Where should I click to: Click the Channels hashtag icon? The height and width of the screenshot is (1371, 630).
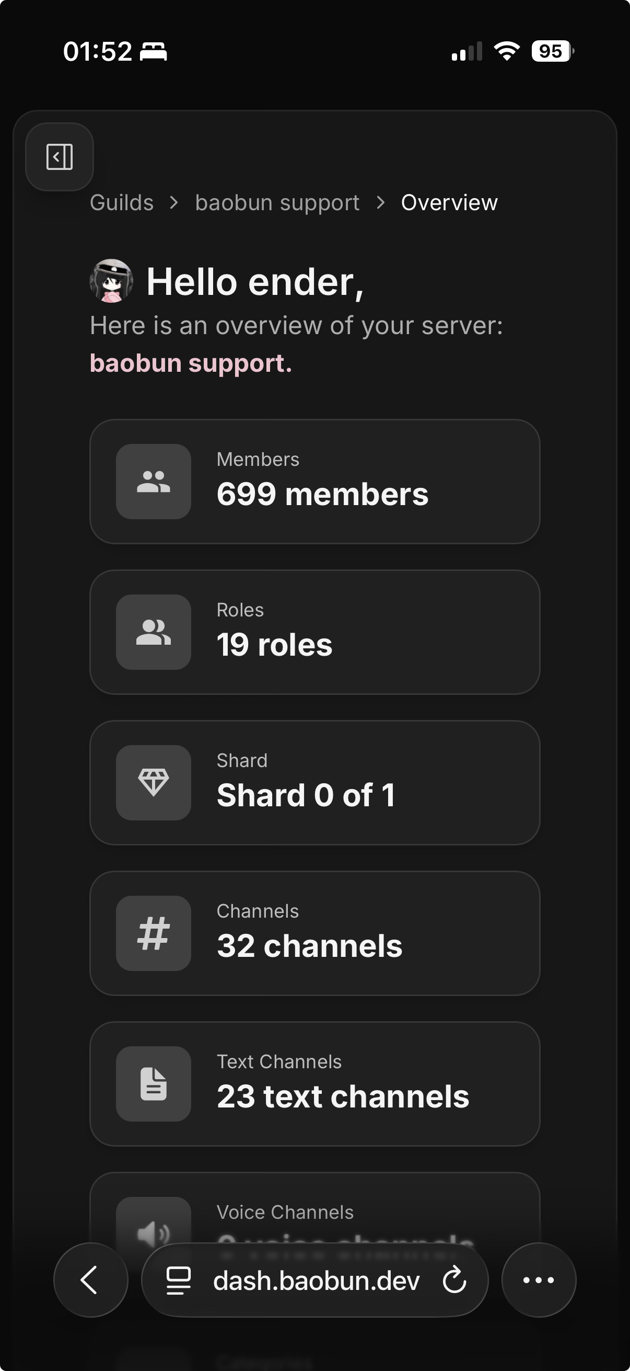click(x=154, y=933)
